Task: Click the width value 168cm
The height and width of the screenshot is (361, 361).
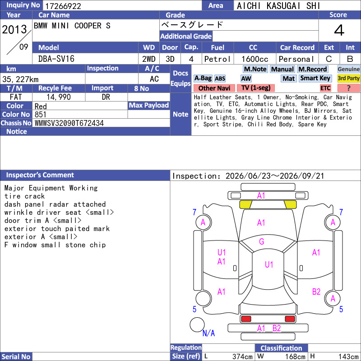Action: (x=296, y=356)
